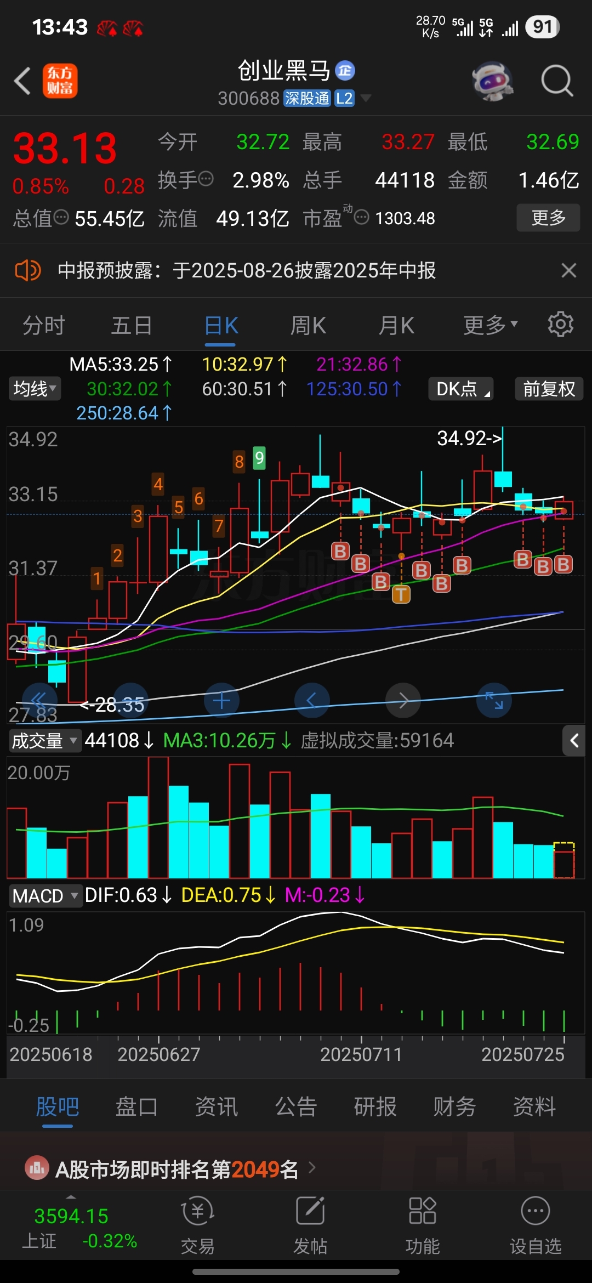The height and width of the screenshot is (1283, 592).
Task: Dismiss the announcement banner
Action: (569, 270)
